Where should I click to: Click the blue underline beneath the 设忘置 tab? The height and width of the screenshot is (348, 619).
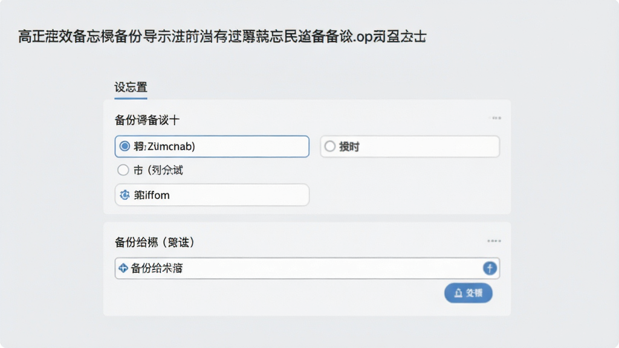131,98
